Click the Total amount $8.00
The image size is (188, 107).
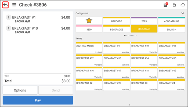point(66,81)
